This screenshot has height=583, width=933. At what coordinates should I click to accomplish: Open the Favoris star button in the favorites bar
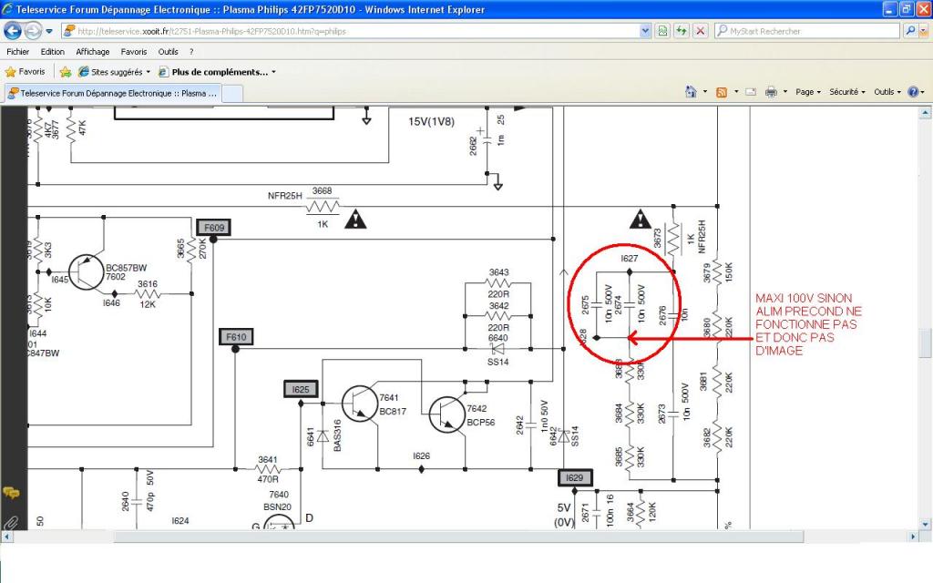tap(25, 72)
